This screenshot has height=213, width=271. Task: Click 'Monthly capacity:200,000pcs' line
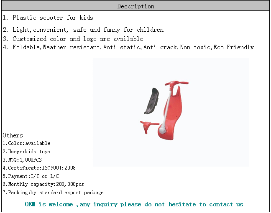pos(43,184)
